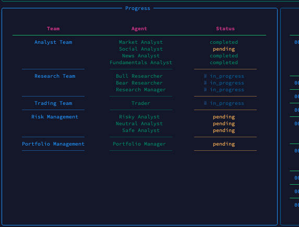This screenshot has height=227, width=299.
Task: Select spinner icon beside Trader status
Action: [205, 103]
